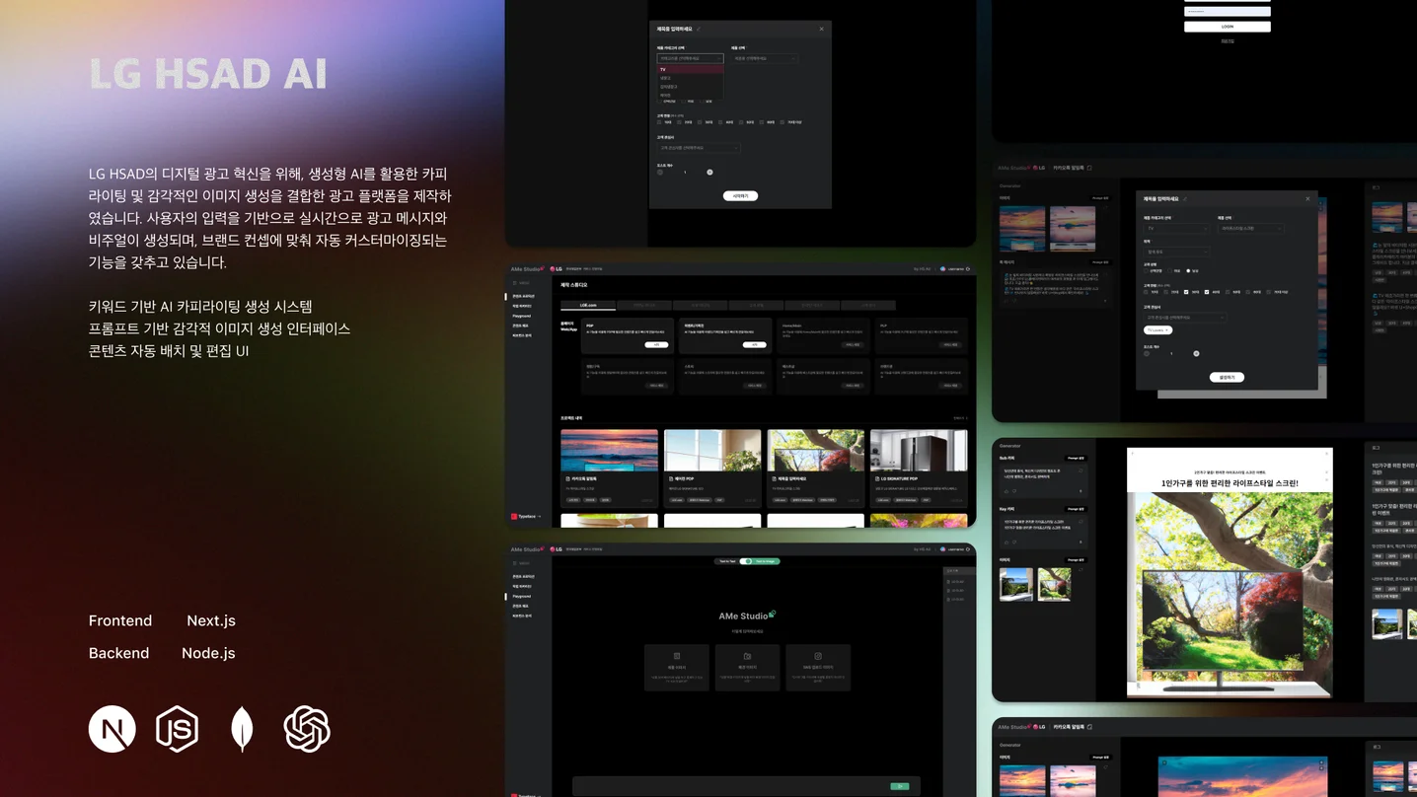Click the 'LG HSAD AI' heading

click(207, 74)
